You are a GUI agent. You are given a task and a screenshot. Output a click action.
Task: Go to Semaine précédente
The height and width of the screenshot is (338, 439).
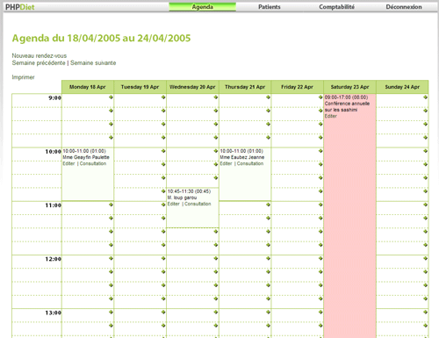coord(39,63)
